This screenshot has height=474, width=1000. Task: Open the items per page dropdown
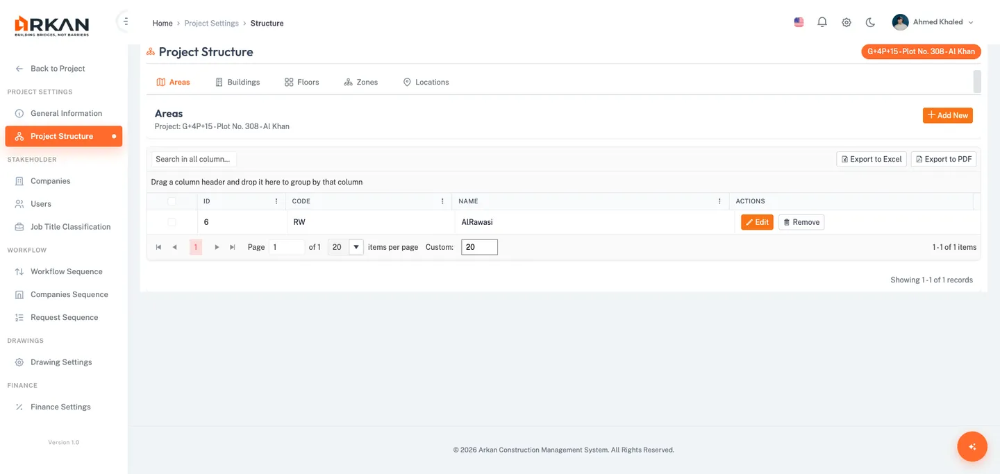click(356, 246)
